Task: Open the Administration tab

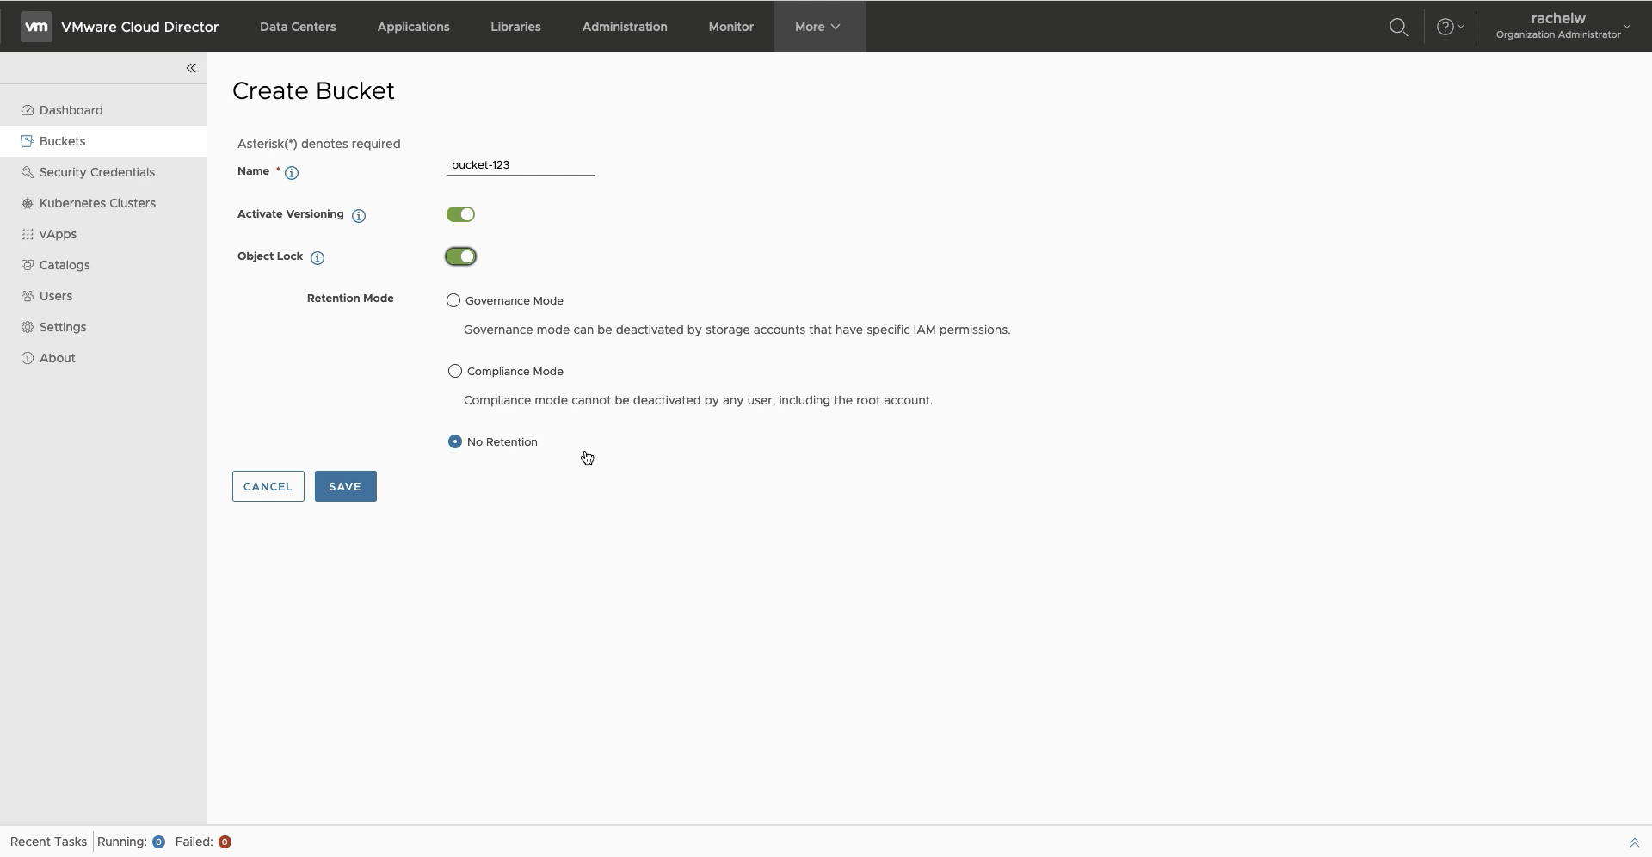Action: point(625,27)
